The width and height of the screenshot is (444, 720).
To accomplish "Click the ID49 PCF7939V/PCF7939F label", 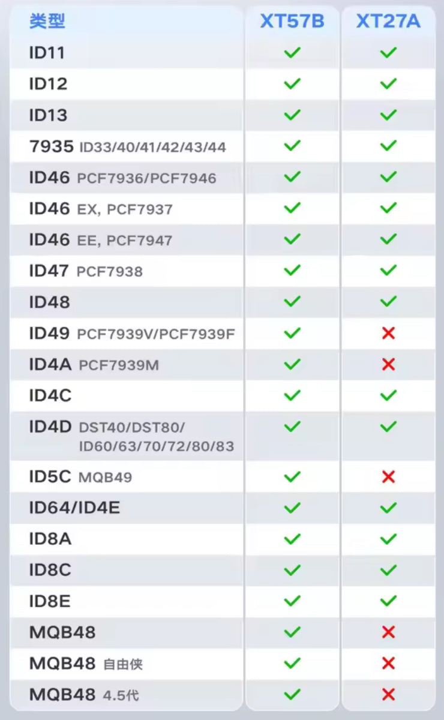I will pyautogui.click(x=131, y=334).
